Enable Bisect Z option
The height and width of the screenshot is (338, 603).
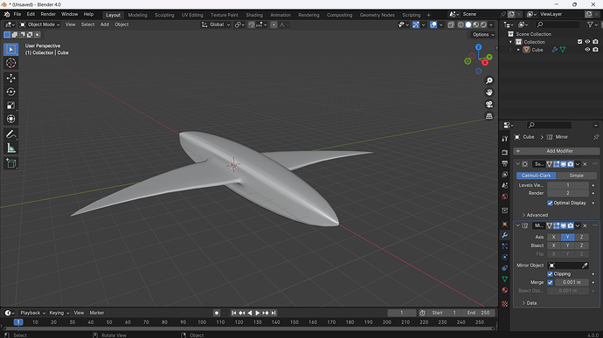tap(581, 245)
